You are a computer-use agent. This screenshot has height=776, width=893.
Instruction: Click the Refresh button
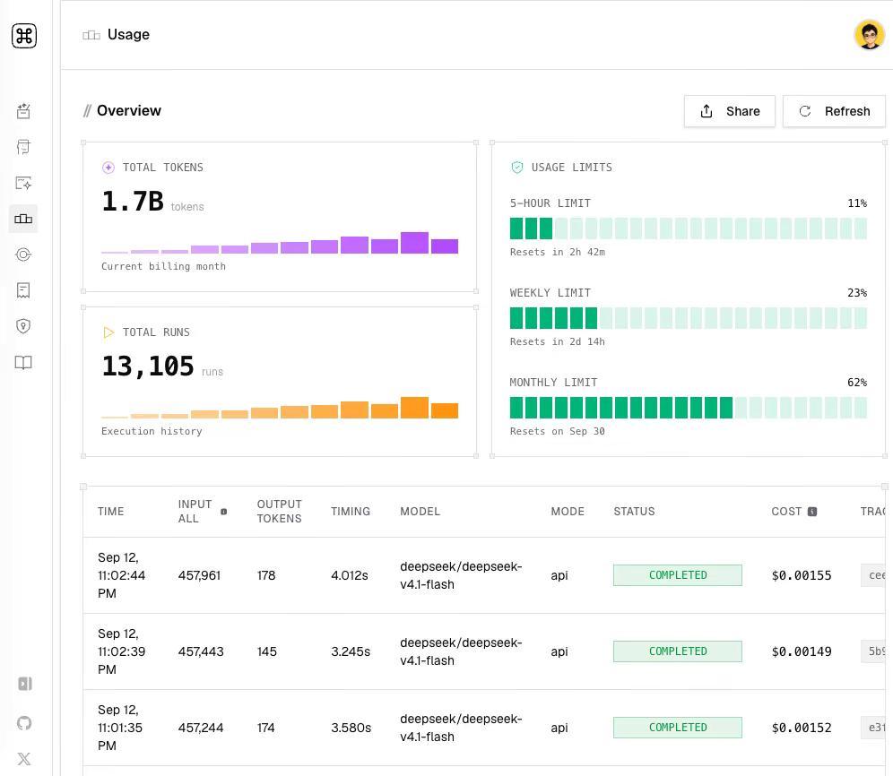(x=835, y=111)
